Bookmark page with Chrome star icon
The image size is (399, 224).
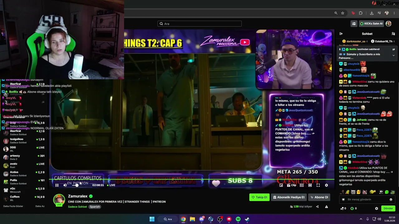pos(343,13)
